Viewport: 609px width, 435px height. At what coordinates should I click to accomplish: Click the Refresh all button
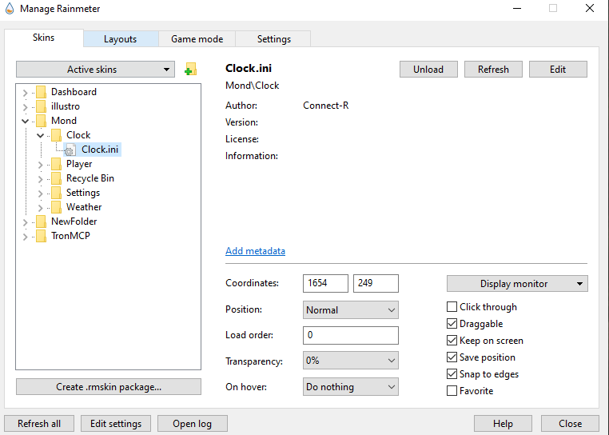point(39,423)
